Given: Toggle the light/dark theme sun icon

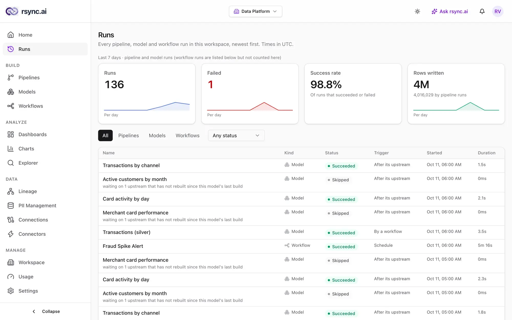Looking at the screenshot, I should click(x=417, y=11).
